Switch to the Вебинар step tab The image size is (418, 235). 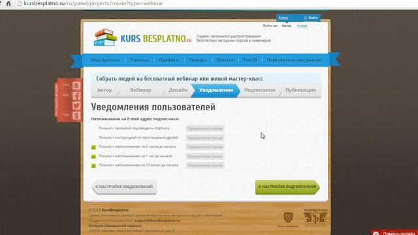tap(140, 90)
